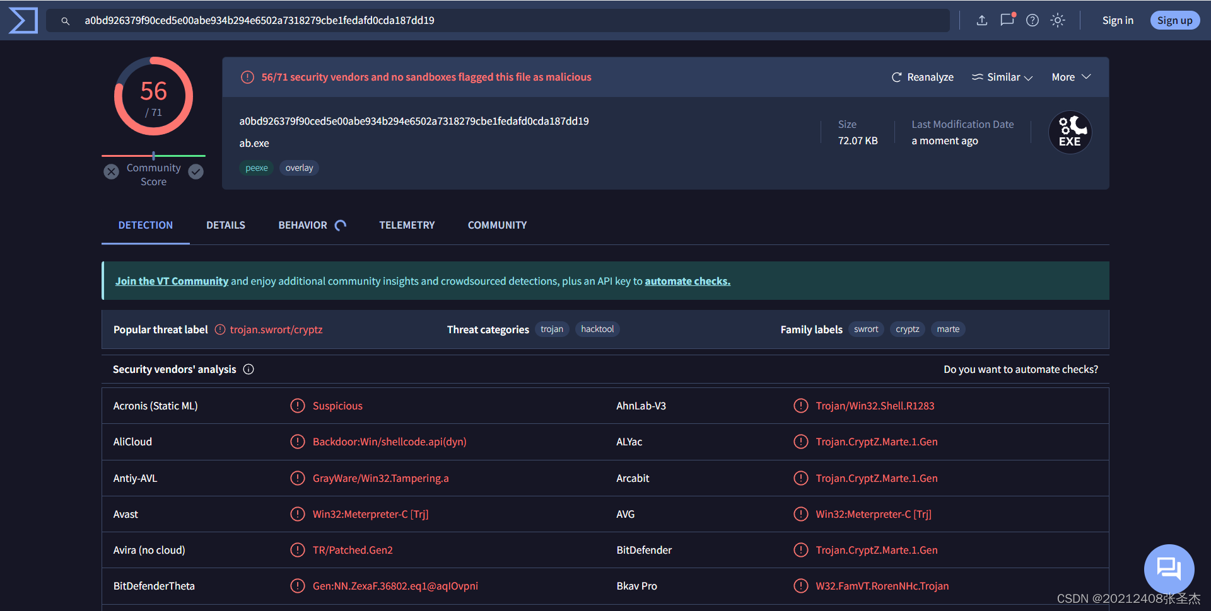Click alert icon for AhnLab-V3 detection
The image size is (1211, 611).
click(801, 406)
